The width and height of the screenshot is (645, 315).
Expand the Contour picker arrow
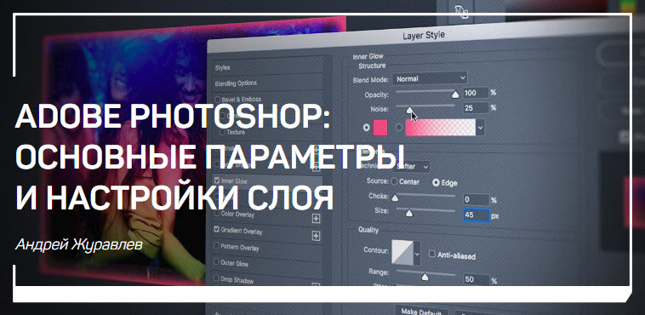pyautogui.click(x=417, y=253)
